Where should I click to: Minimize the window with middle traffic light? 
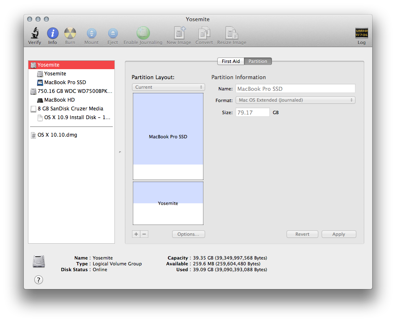tap(38, 19)
